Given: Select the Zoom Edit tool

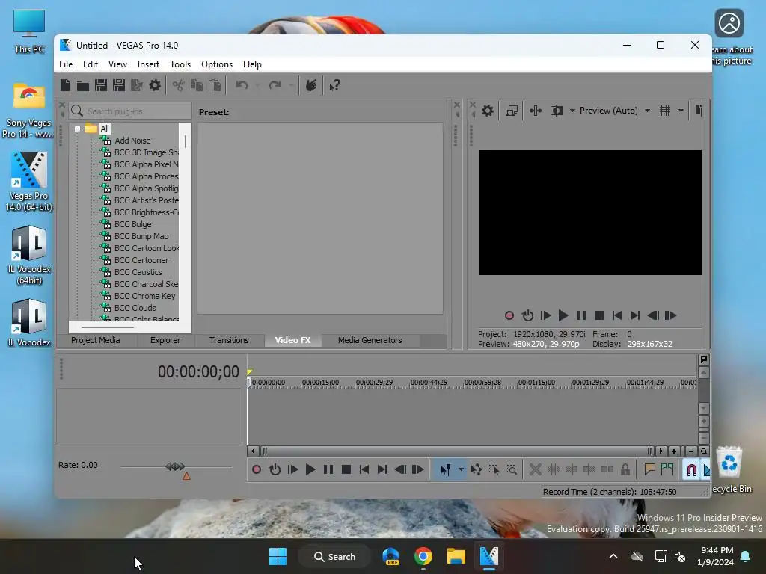Looking at the screenshot, I should pos(512,469).
